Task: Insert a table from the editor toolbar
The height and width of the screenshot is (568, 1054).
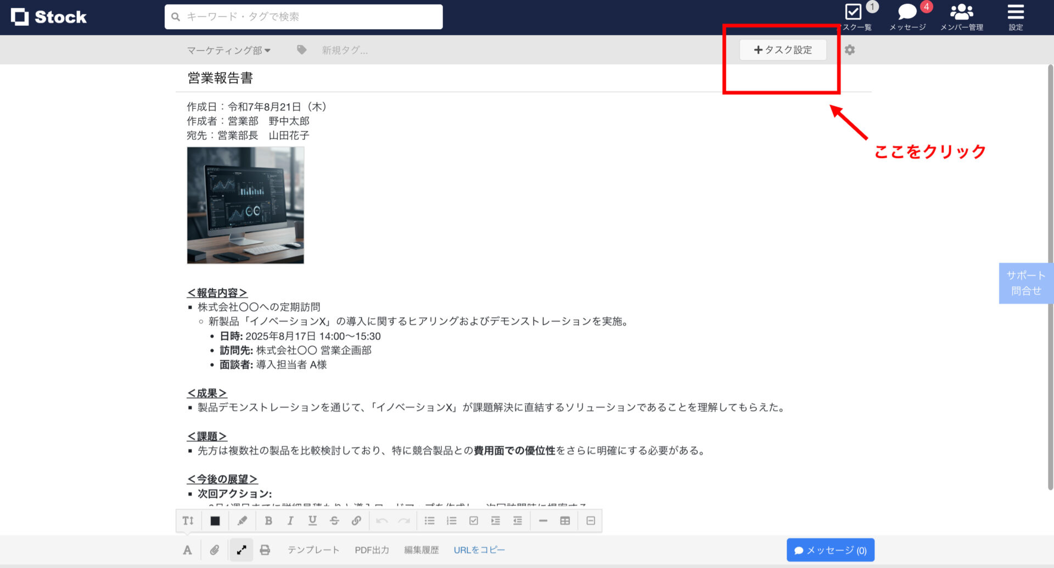Action: tap(565, 520)
